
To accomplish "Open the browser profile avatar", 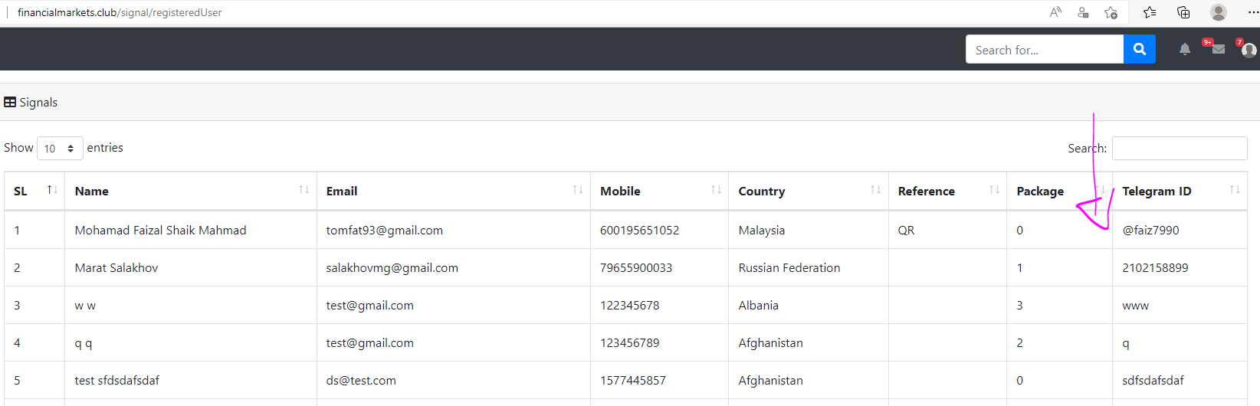I will coord(1218,12).
